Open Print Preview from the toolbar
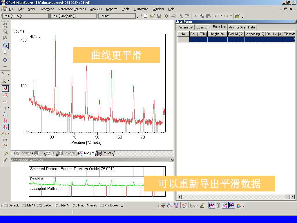This screenshot has width=297, height=223. (180, 16)
